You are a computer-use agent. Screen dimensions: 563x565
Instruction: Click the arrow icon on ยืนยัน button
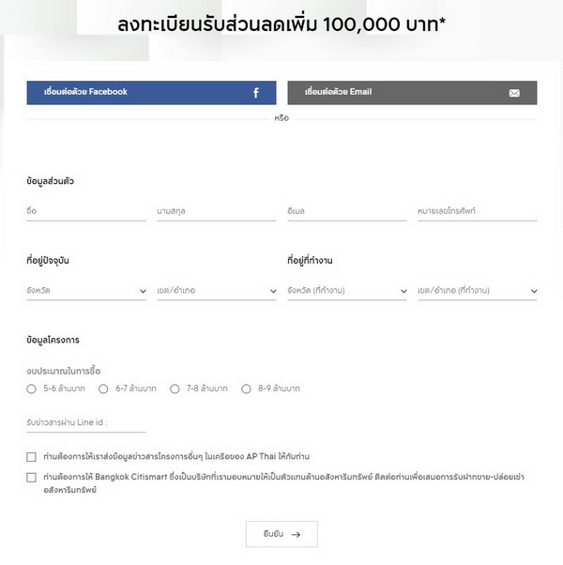point(297,534)
